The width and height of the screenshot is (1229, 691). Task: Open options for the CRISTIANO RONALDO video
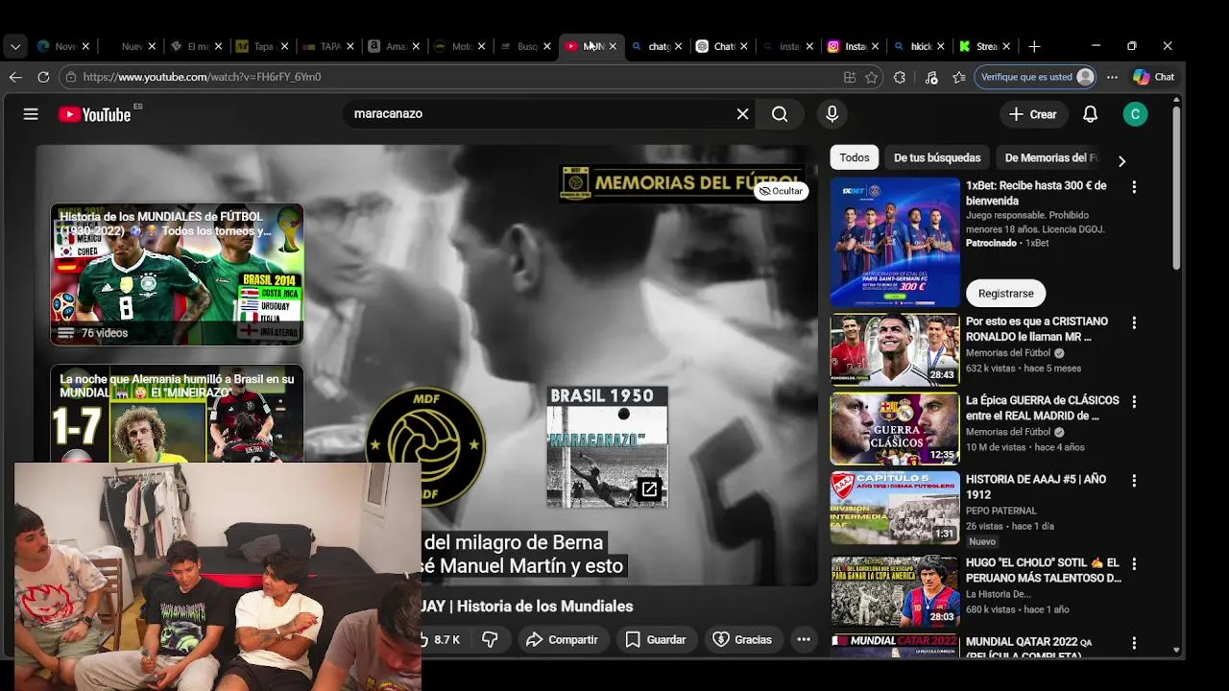tap(1134, 322)
